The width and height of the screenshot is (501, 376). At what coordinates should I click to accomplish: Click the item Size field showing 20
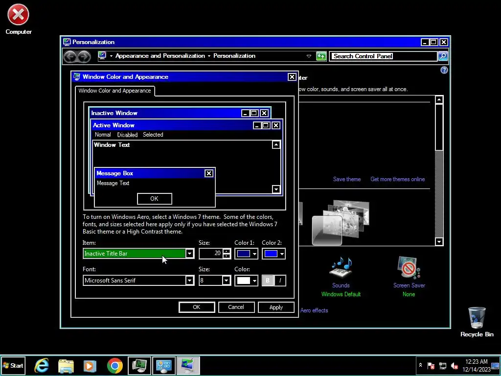coord(211,253)
